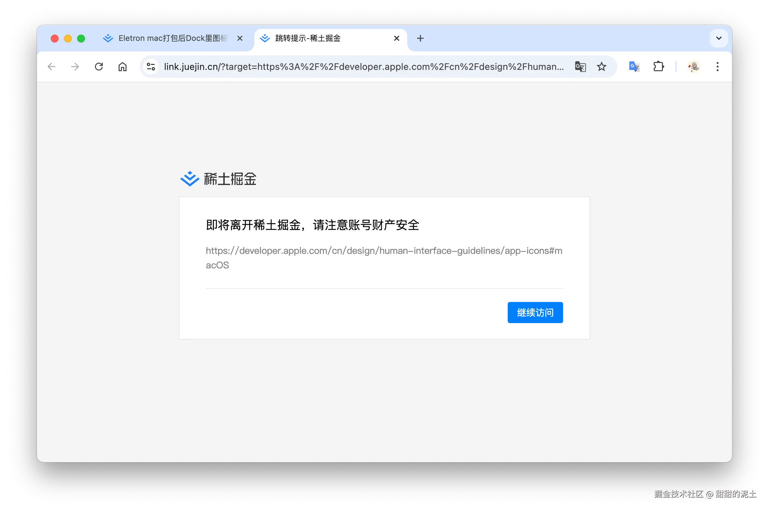Switch to the Eletron mac打包 tab

coord(168,38)
